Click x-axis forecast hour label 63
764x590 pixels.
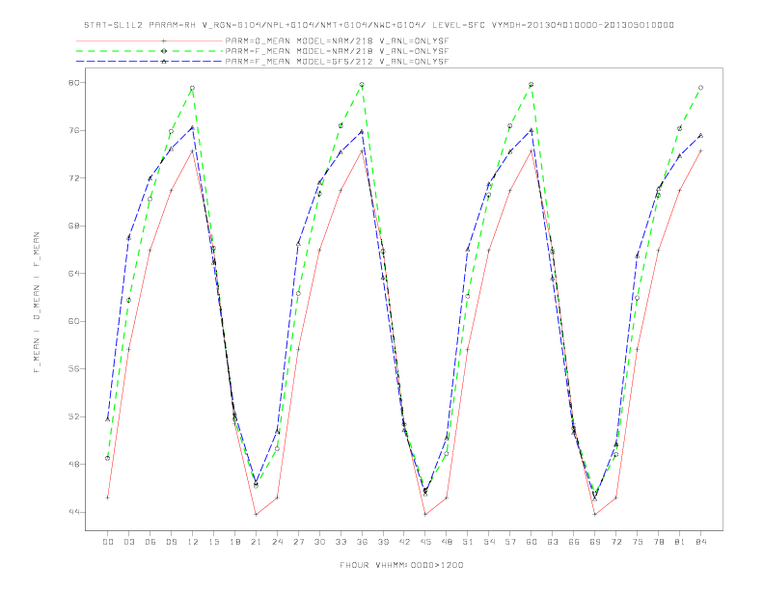click(x=553, y=542)
